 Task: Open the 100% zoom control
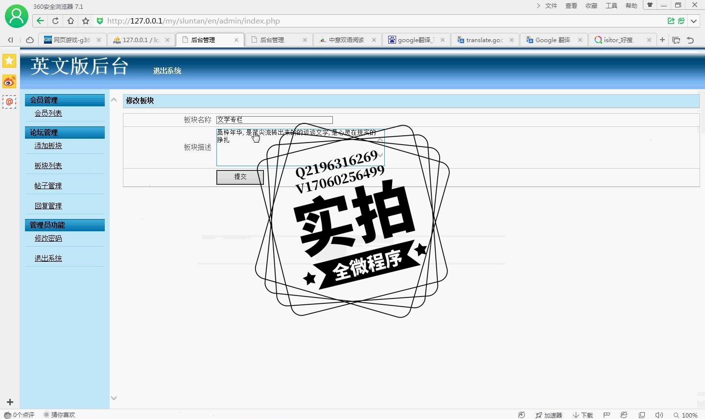pos(686,415)
